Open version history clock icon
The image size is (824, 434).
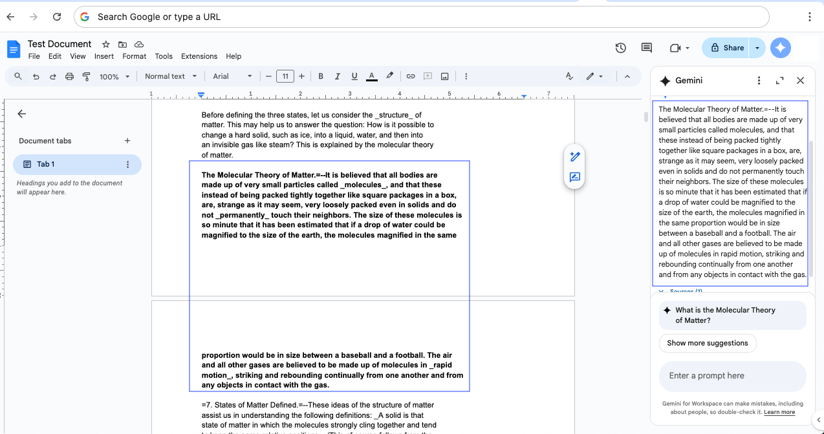pos(620,48)
